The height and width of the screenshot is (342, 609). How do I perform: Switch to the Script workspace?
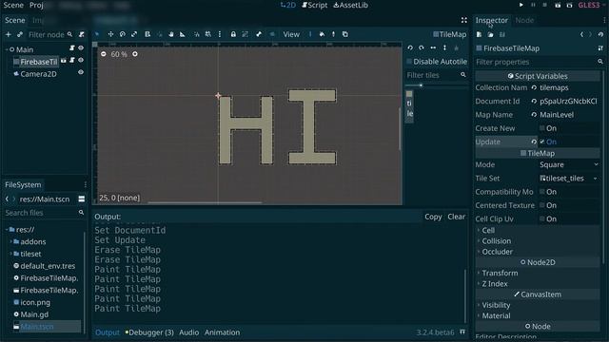coord(315,5)
